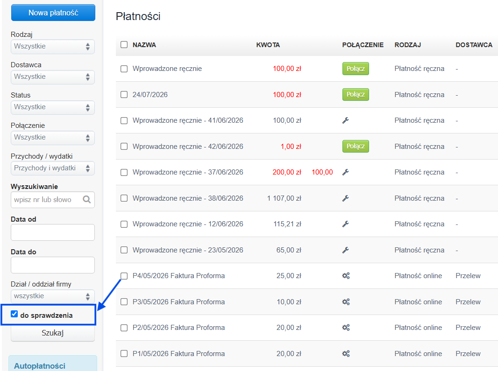Check the first Wprowadzone ręcznie row checkbox
Screen dimensions: 498x371
click(x=124, y=69)
